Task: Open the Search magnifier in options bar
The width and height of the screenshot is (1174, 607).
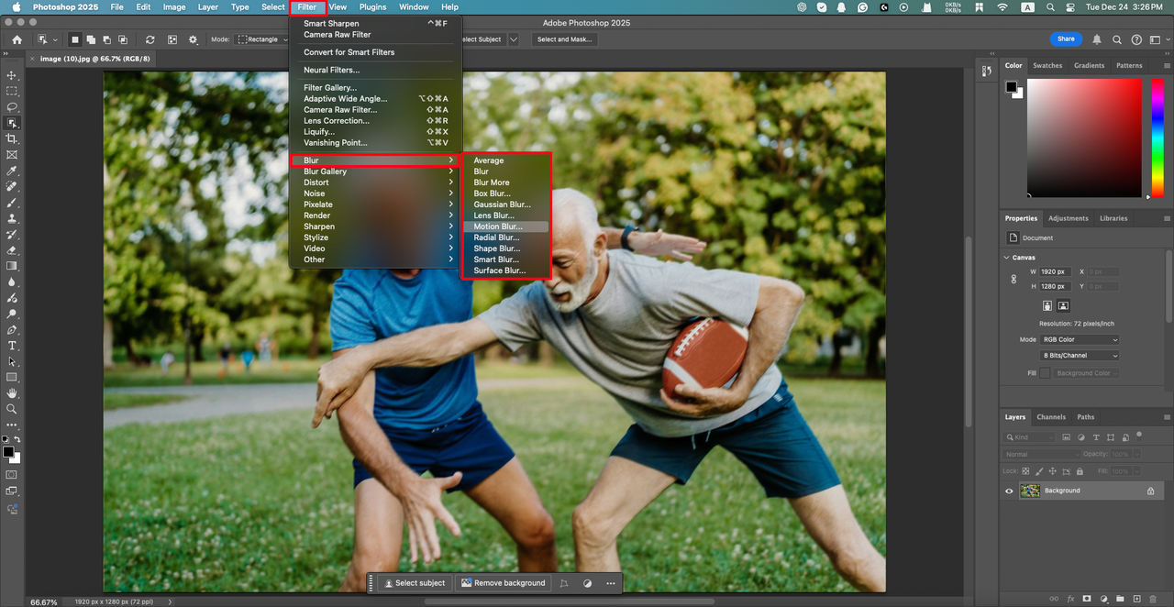Action: (1117, 39)
